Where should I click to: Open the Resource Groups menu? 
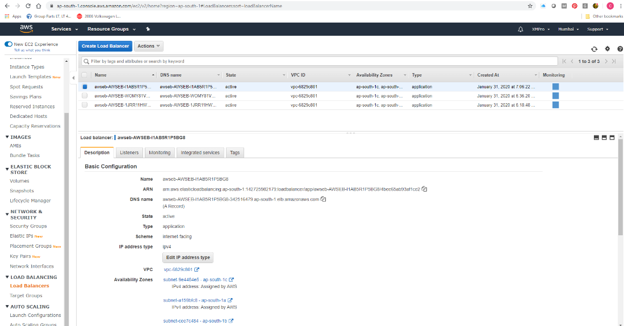click(111, 29)
